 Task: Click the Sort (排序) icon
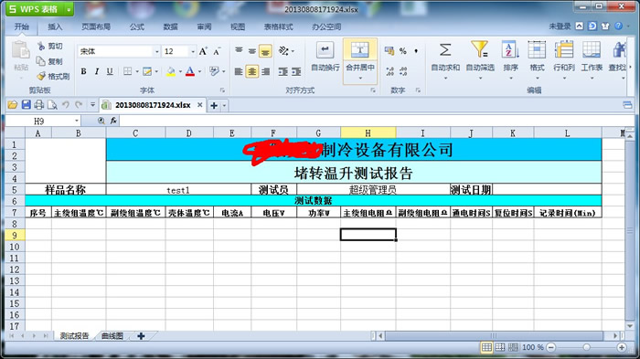point(510,49)
